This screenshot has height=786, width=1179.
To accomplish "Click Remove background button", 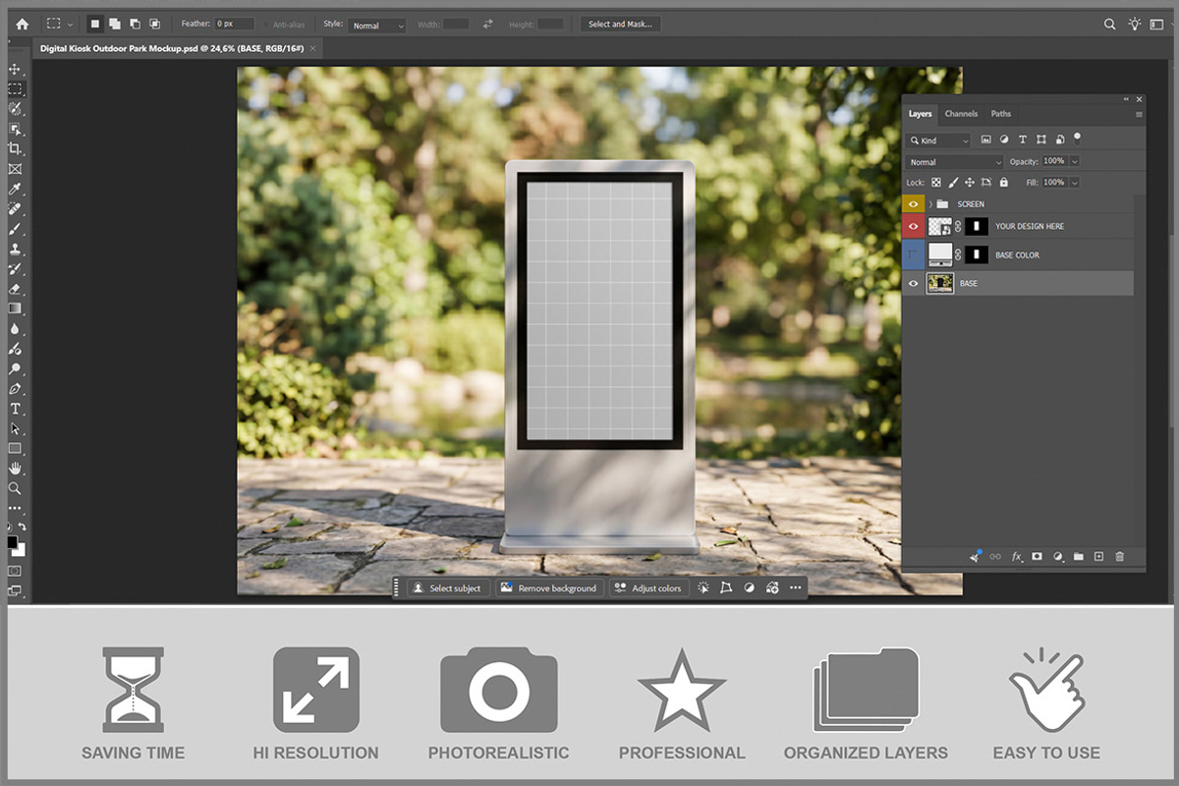I will coord(548,588).
